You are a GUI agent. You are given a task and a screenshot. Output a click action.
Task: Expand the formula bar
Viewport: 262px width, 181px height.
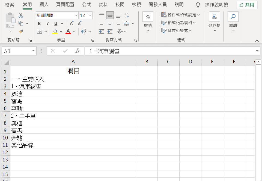click(x=257, y=51)
